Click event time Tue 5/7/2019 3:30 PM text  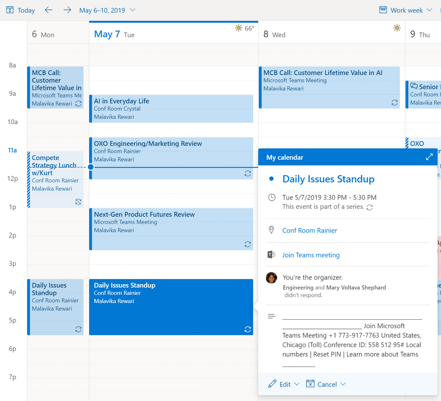pyautogui.click(x=329, y=197)
